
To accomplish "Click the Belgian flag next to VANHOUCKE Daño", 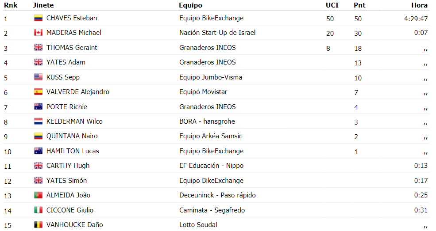I will [x=38, y=225].
